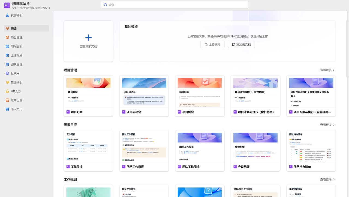Click the calendar icon for sidebar 周报日报

(x=7, y=46)
